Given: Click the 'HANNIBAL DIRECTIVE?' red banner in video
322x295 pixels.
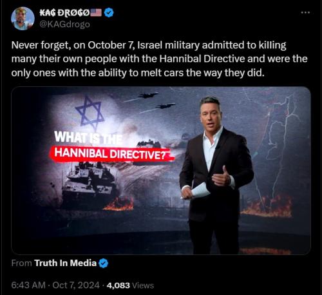Looking at the screenshot, I should [x=111, y=154].
